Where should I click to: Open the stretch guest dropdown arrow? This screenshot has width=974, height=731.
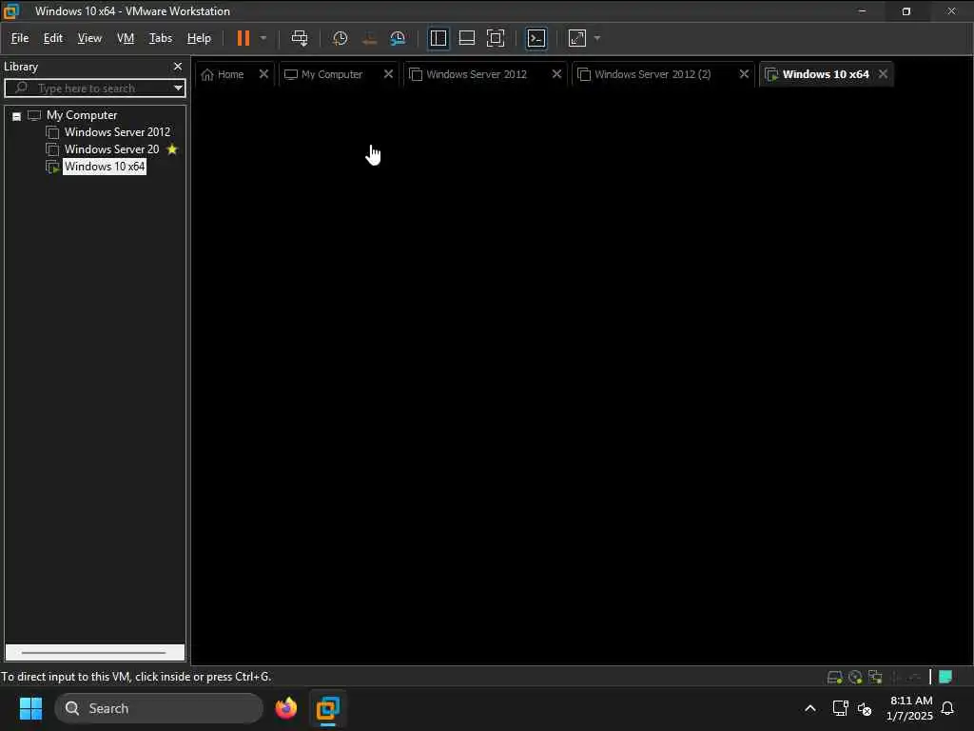pos(597,38)
